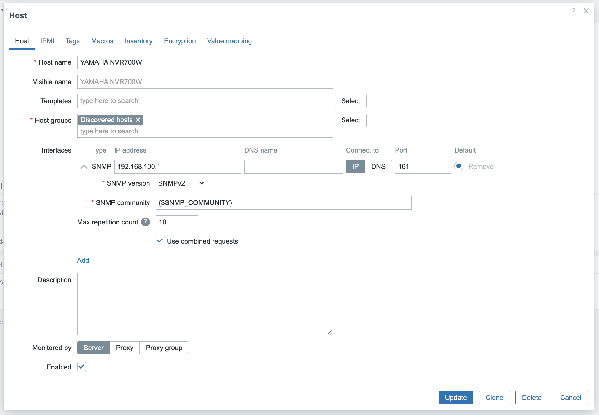Viewport: 599px width, 415px height.
Task: Select the Default radio button for SNMP interface
Action: click(459, 166)
